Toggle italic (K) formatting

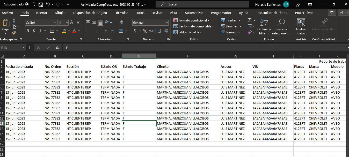click(34, 31)
